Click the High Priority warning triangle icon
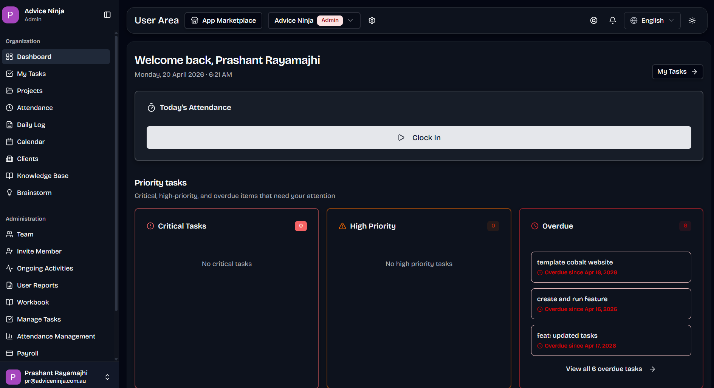 point(342,226)
